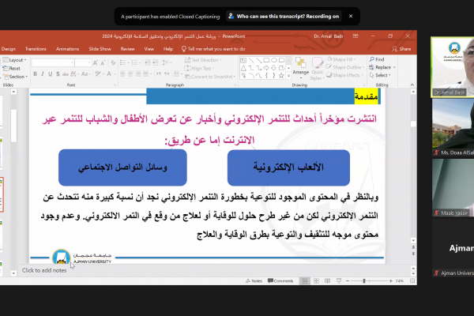Open the font size combo box

pos(83,63)
